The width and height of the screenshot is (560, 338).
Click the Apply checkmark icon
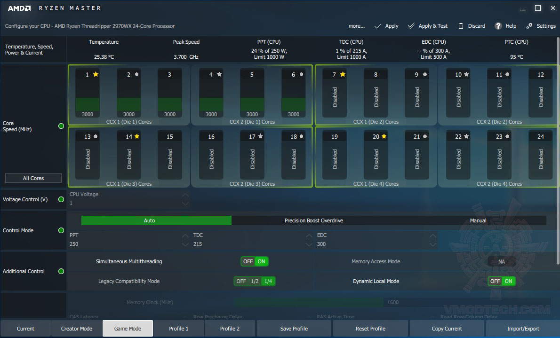point(377,26)
